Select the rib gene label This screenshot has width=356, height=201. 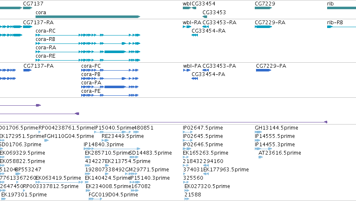coord(330,4)
